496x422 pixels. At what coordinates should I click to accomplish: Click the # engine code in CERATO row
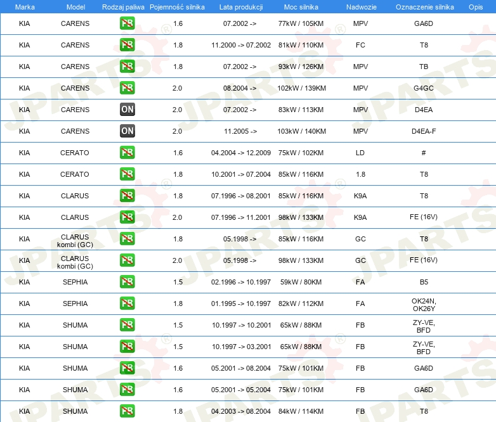click(x=424, y=153)
